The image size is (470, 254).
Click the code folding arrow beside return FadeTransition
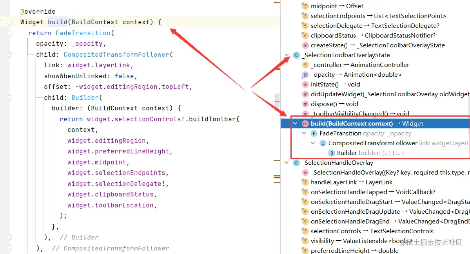click(10, 33)
